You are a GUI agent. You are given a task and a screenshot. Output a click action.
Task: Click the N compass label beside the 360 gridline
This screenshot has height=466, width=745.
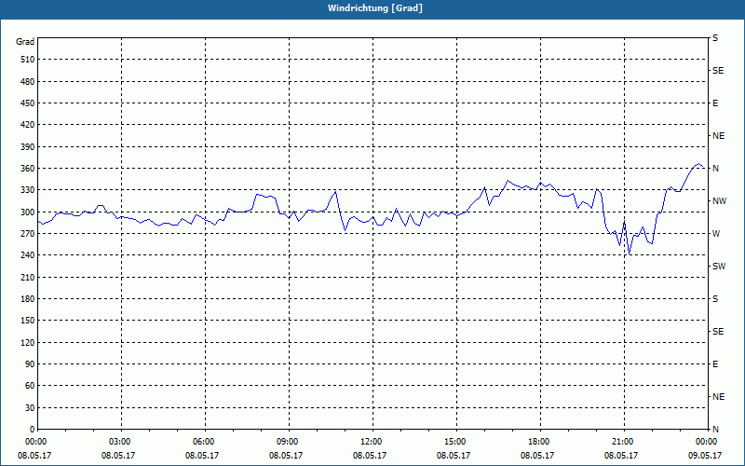(x=715, y=169)
